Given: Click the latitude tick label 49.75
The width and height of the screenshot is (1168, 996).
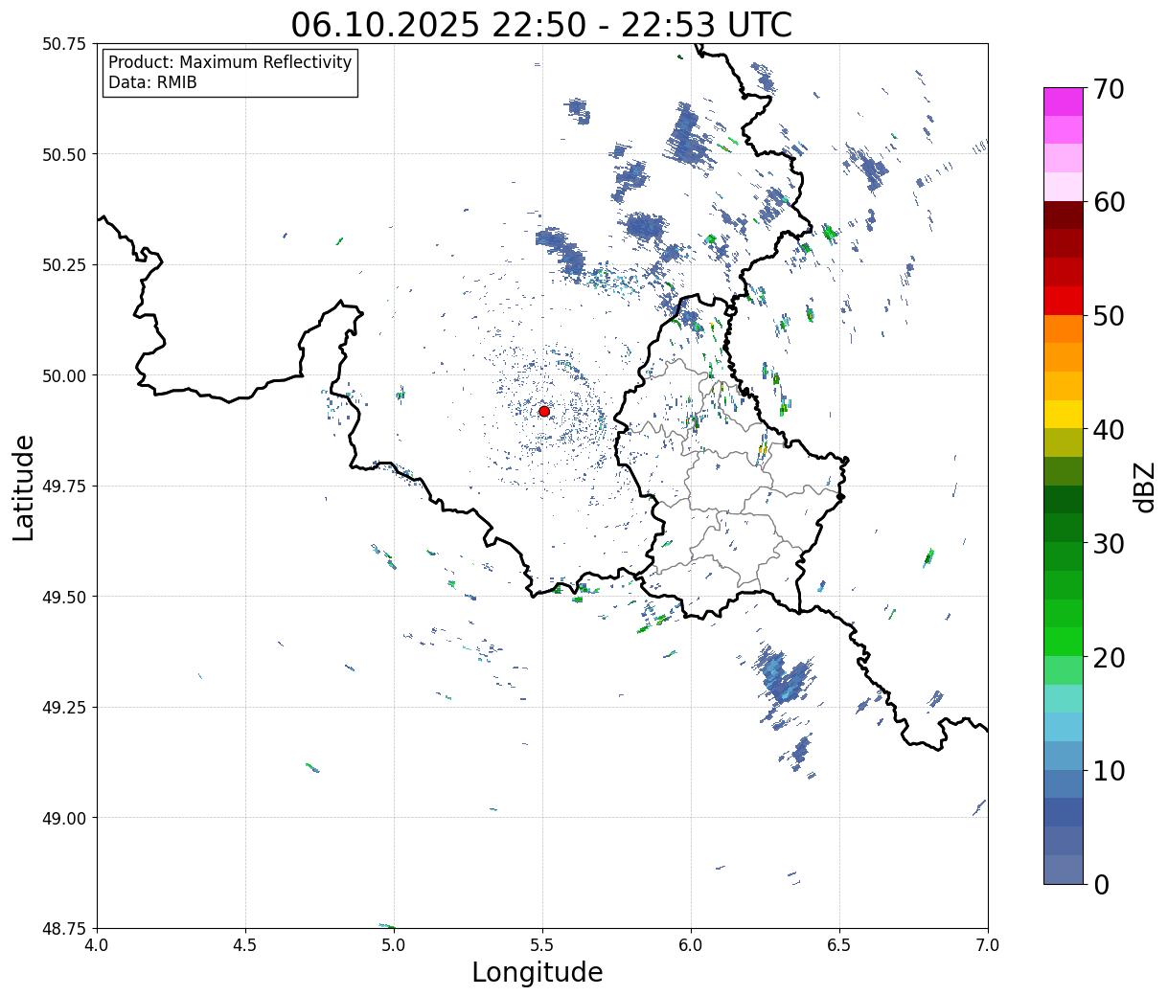Looking at the screenshot, I should tap(64, 487).
